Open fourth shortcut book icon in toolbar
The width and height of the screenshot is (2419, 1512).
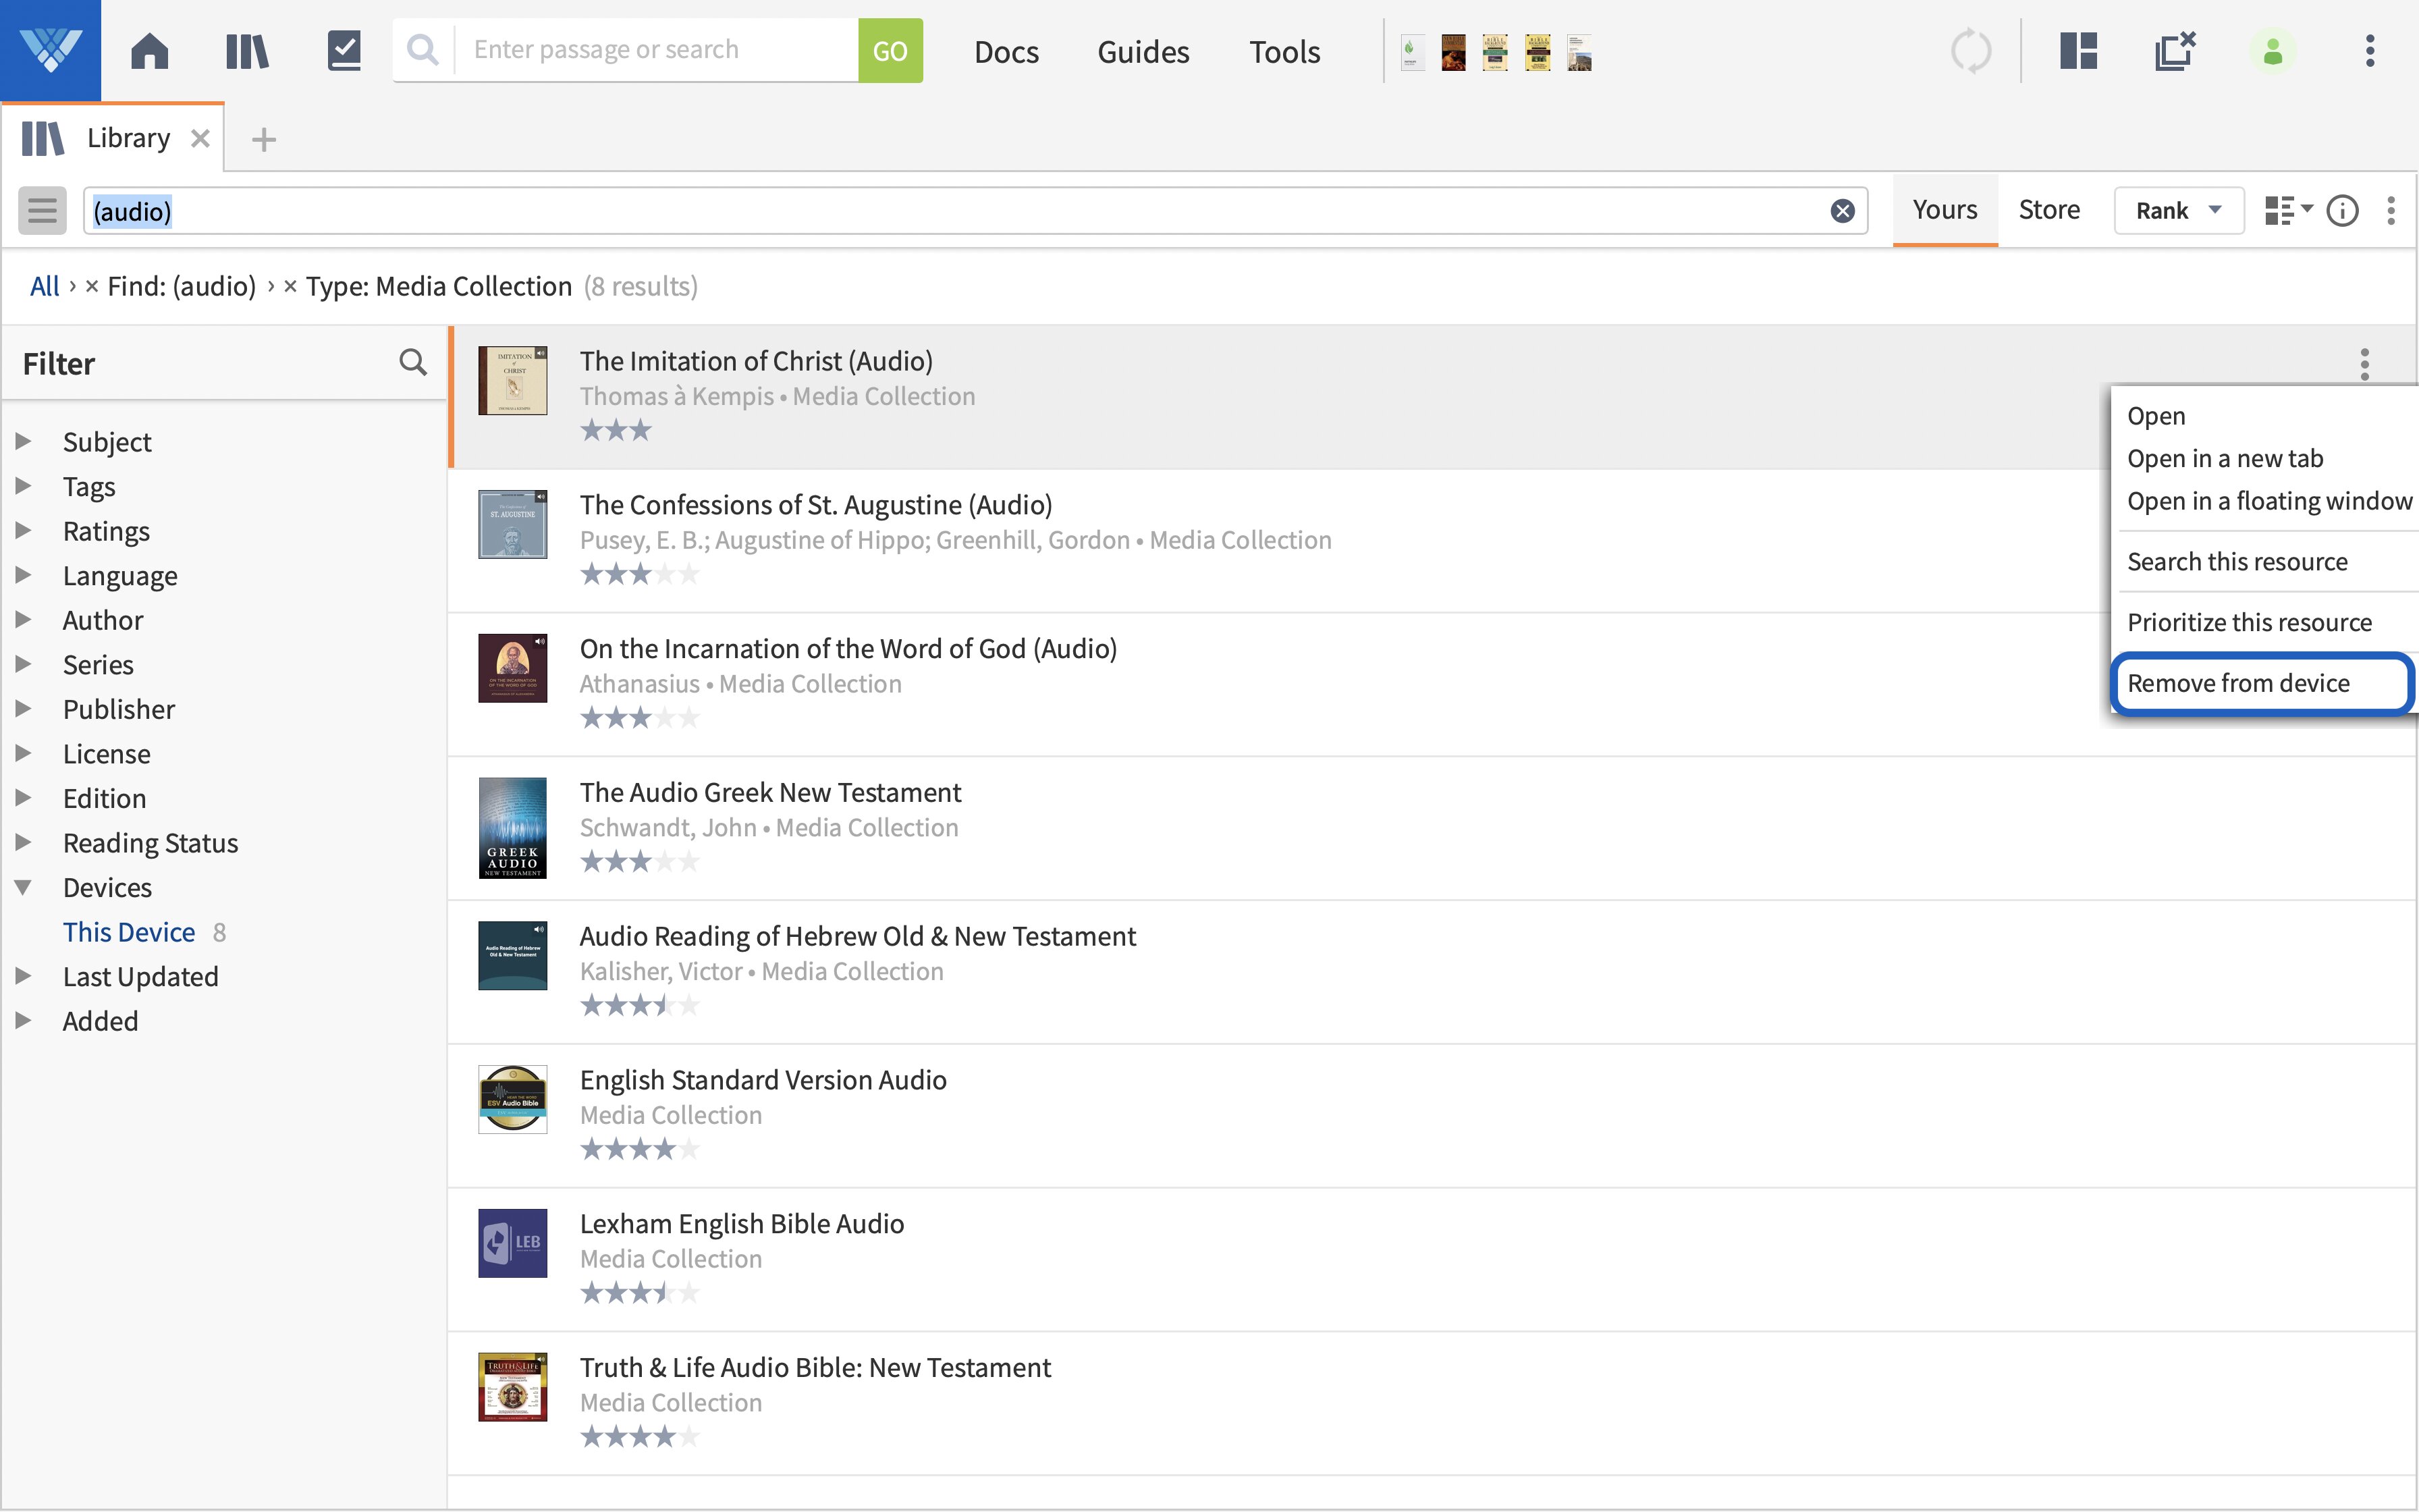1538,52
